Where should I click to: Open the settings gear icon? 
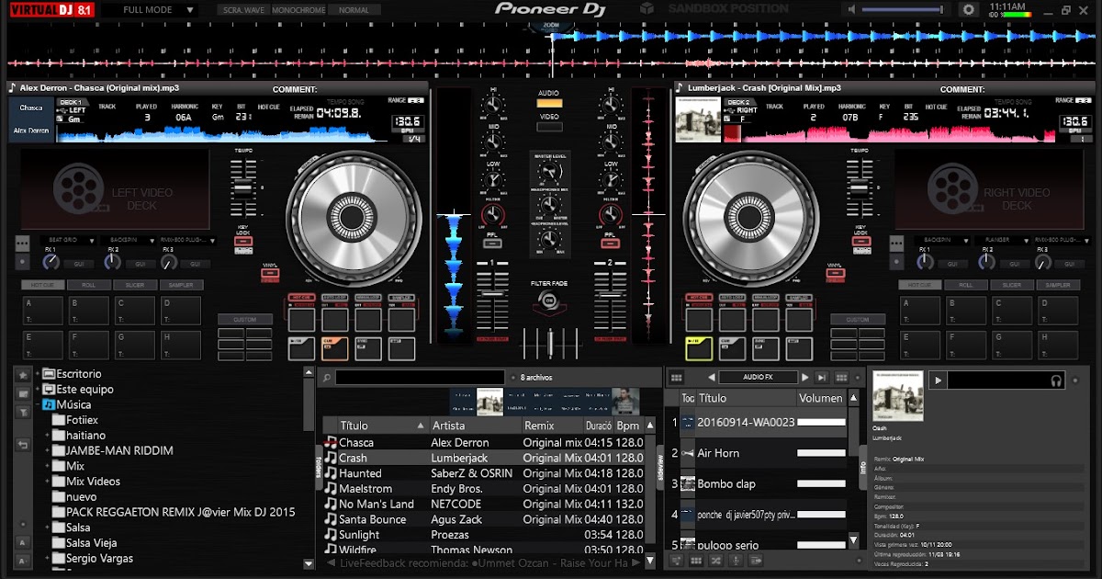coord(968,9)
